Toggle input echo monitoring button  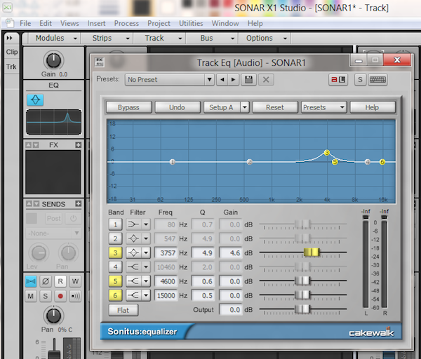[x=75, y=296]
